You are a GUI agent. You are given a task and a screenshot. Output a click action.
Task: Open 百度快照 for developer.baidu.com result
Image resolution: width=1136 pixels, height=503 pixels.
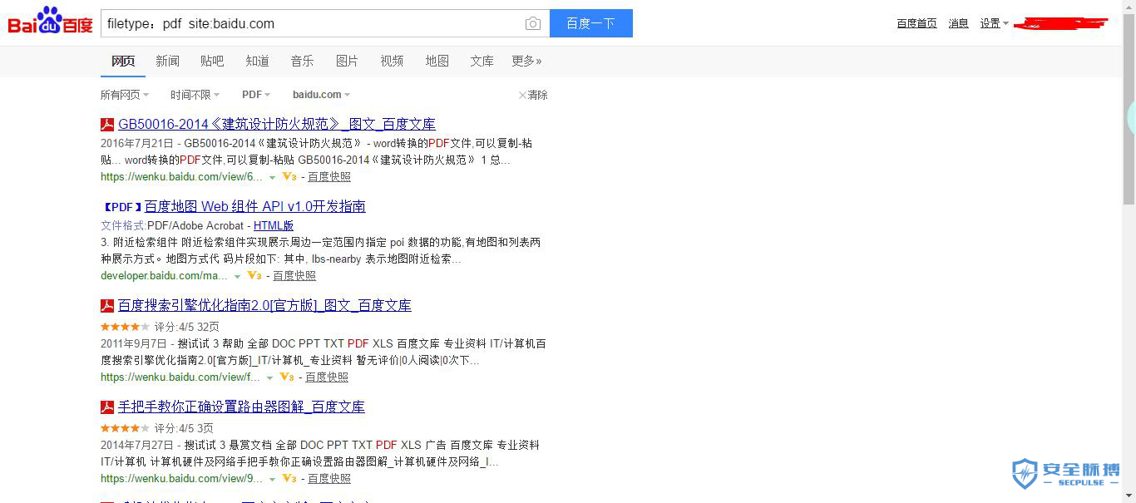click(x=294, y=276)
